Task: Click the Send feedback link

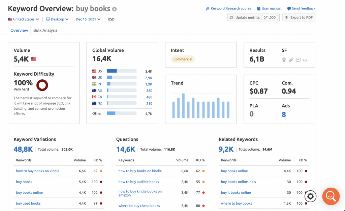Action: click(x=301, y=8)
